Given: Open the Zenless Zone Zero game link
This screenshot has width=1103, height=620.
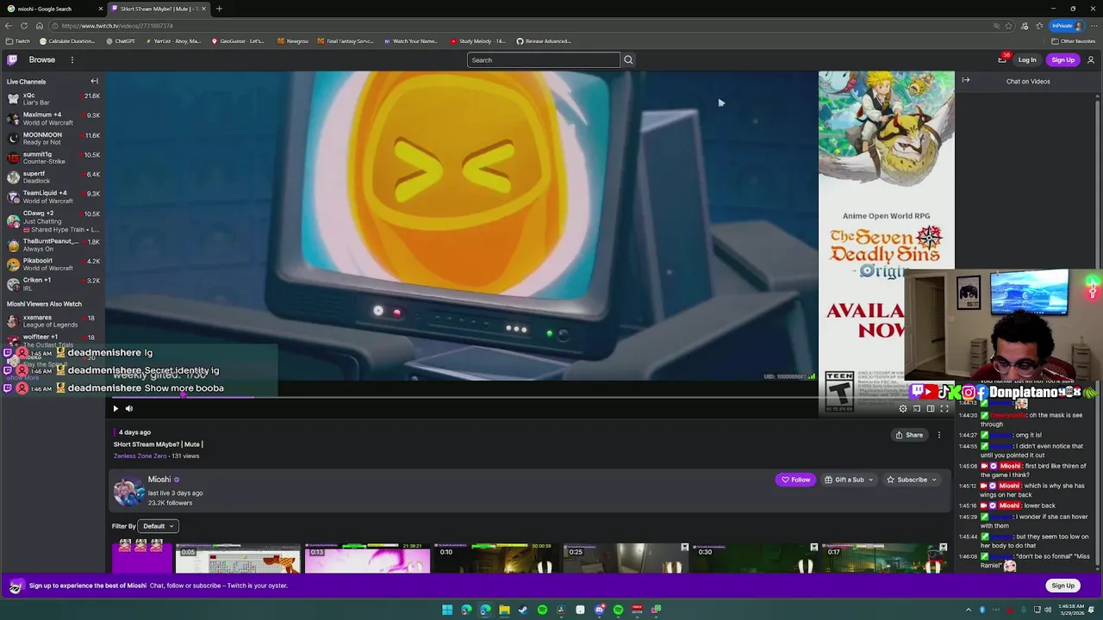Looking at the screenshot, I should coord(140,456).
